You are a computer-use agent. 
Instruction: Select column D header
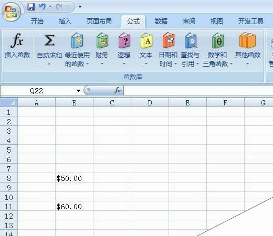click(x=150, y=103)
